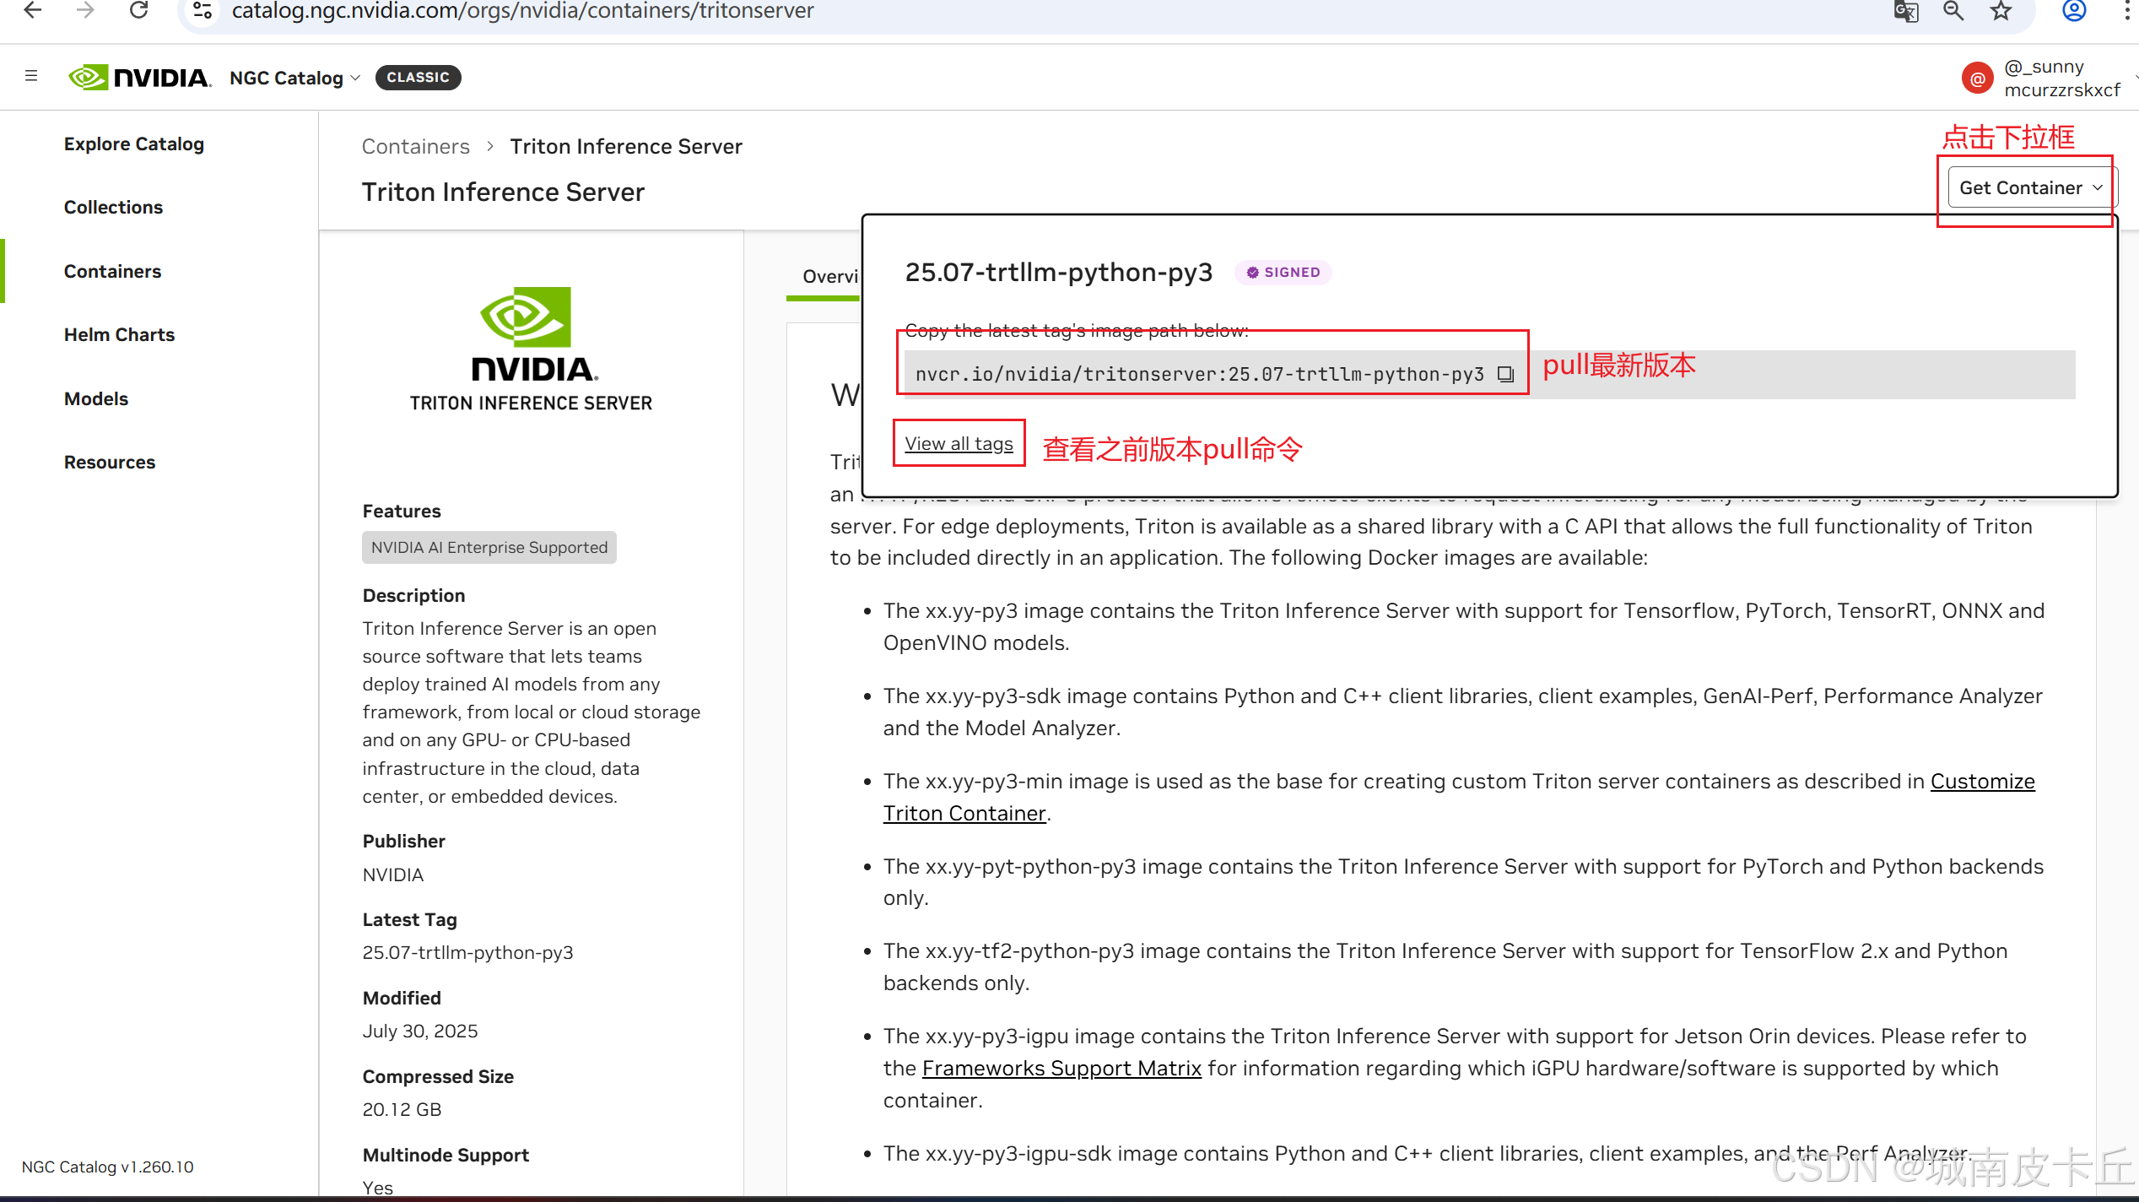The width and height of the screenshot is (2139, 1202).
Task: Open the View all tags link
Action: pyautogui.click(x=959, y=443)
